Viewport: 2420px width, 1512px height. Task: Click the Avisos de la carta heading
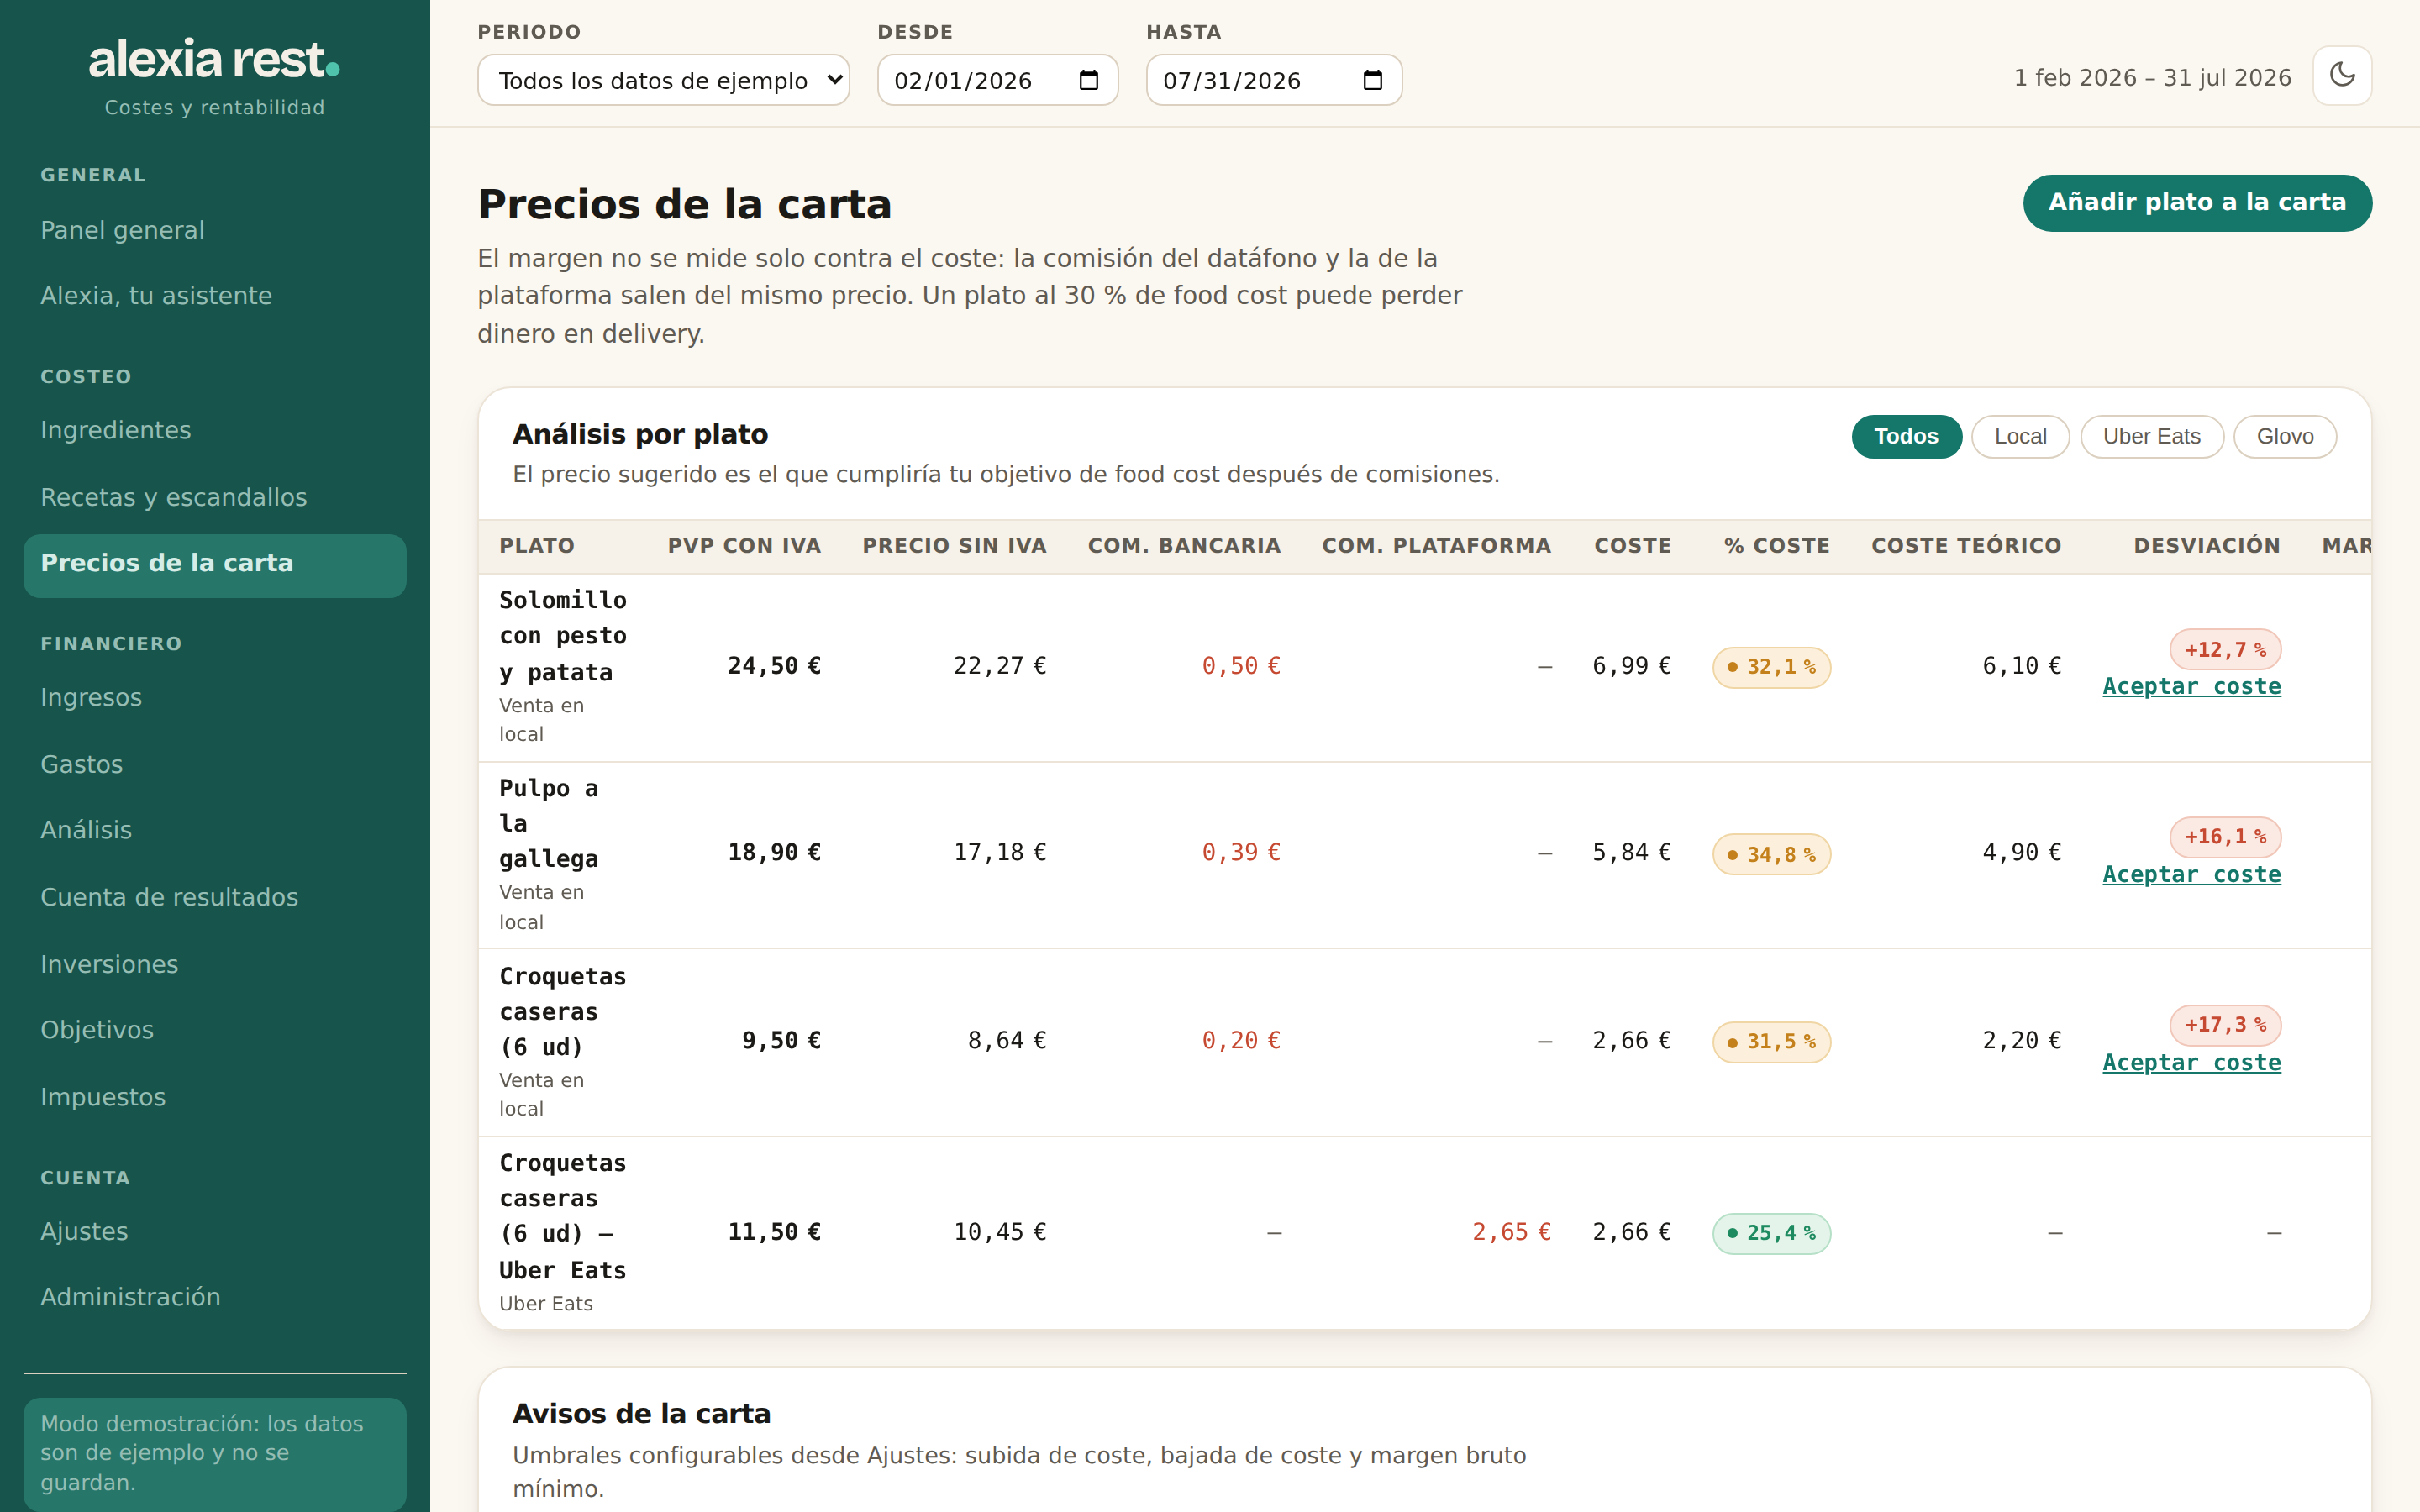pyautogui.click(x=641, y=1414)
